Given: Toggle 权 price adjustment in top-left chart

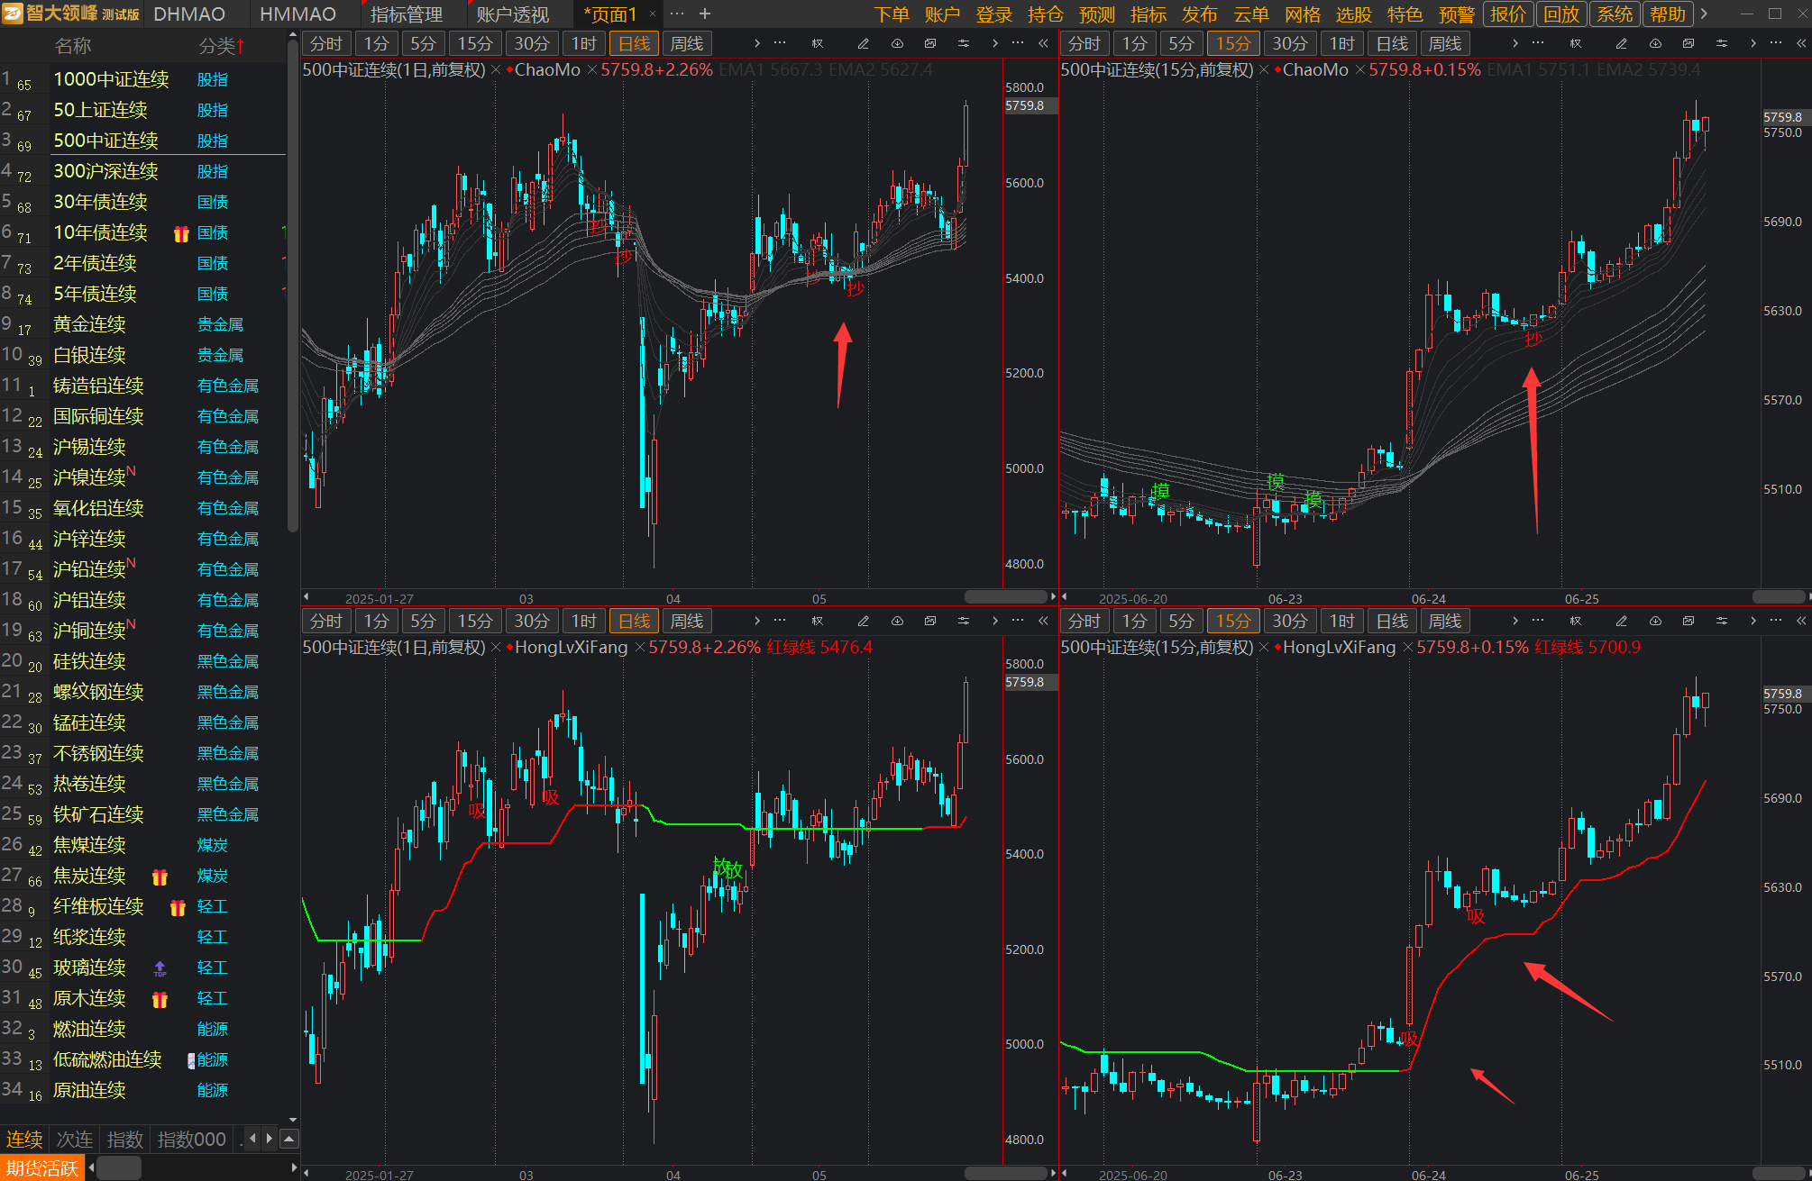Looking at the screenshot, I should (817, 43).
